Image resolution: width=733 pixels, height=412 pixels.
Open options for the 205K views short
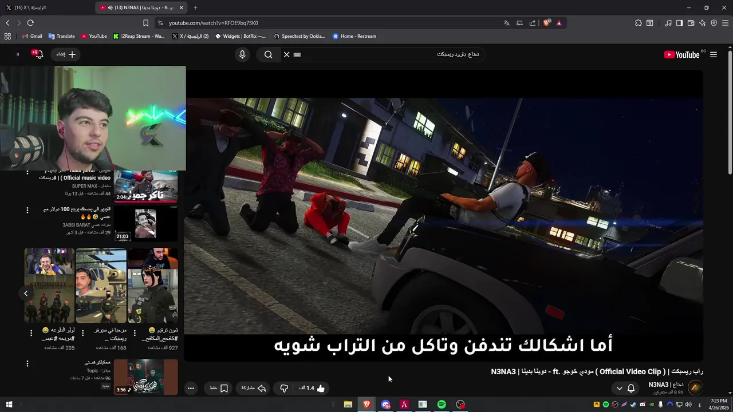tap(31, 332)
